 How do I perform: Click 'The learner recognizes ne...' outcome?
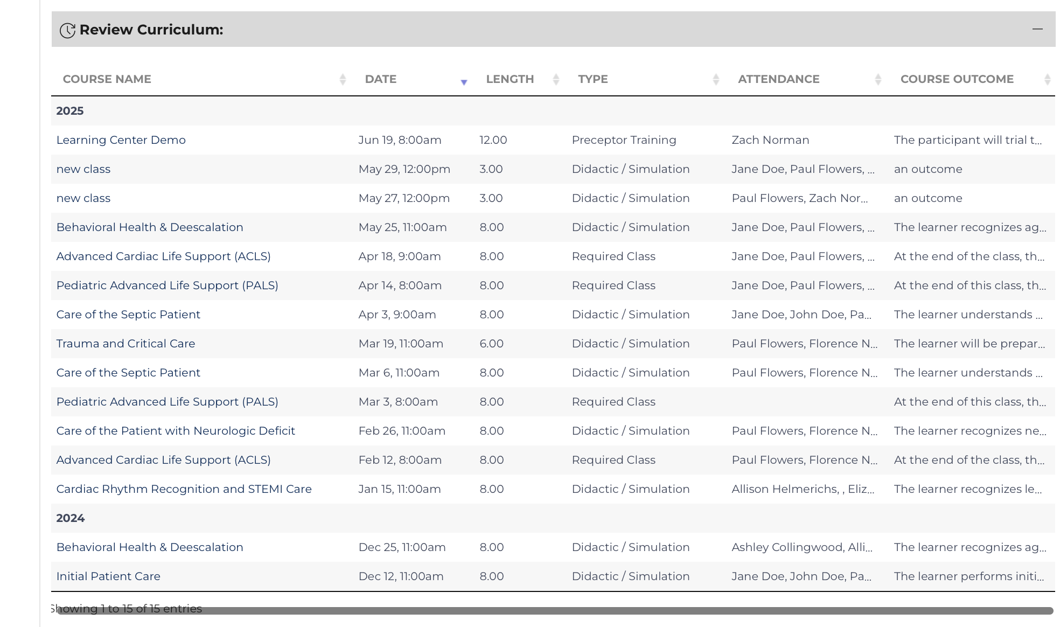970,431
